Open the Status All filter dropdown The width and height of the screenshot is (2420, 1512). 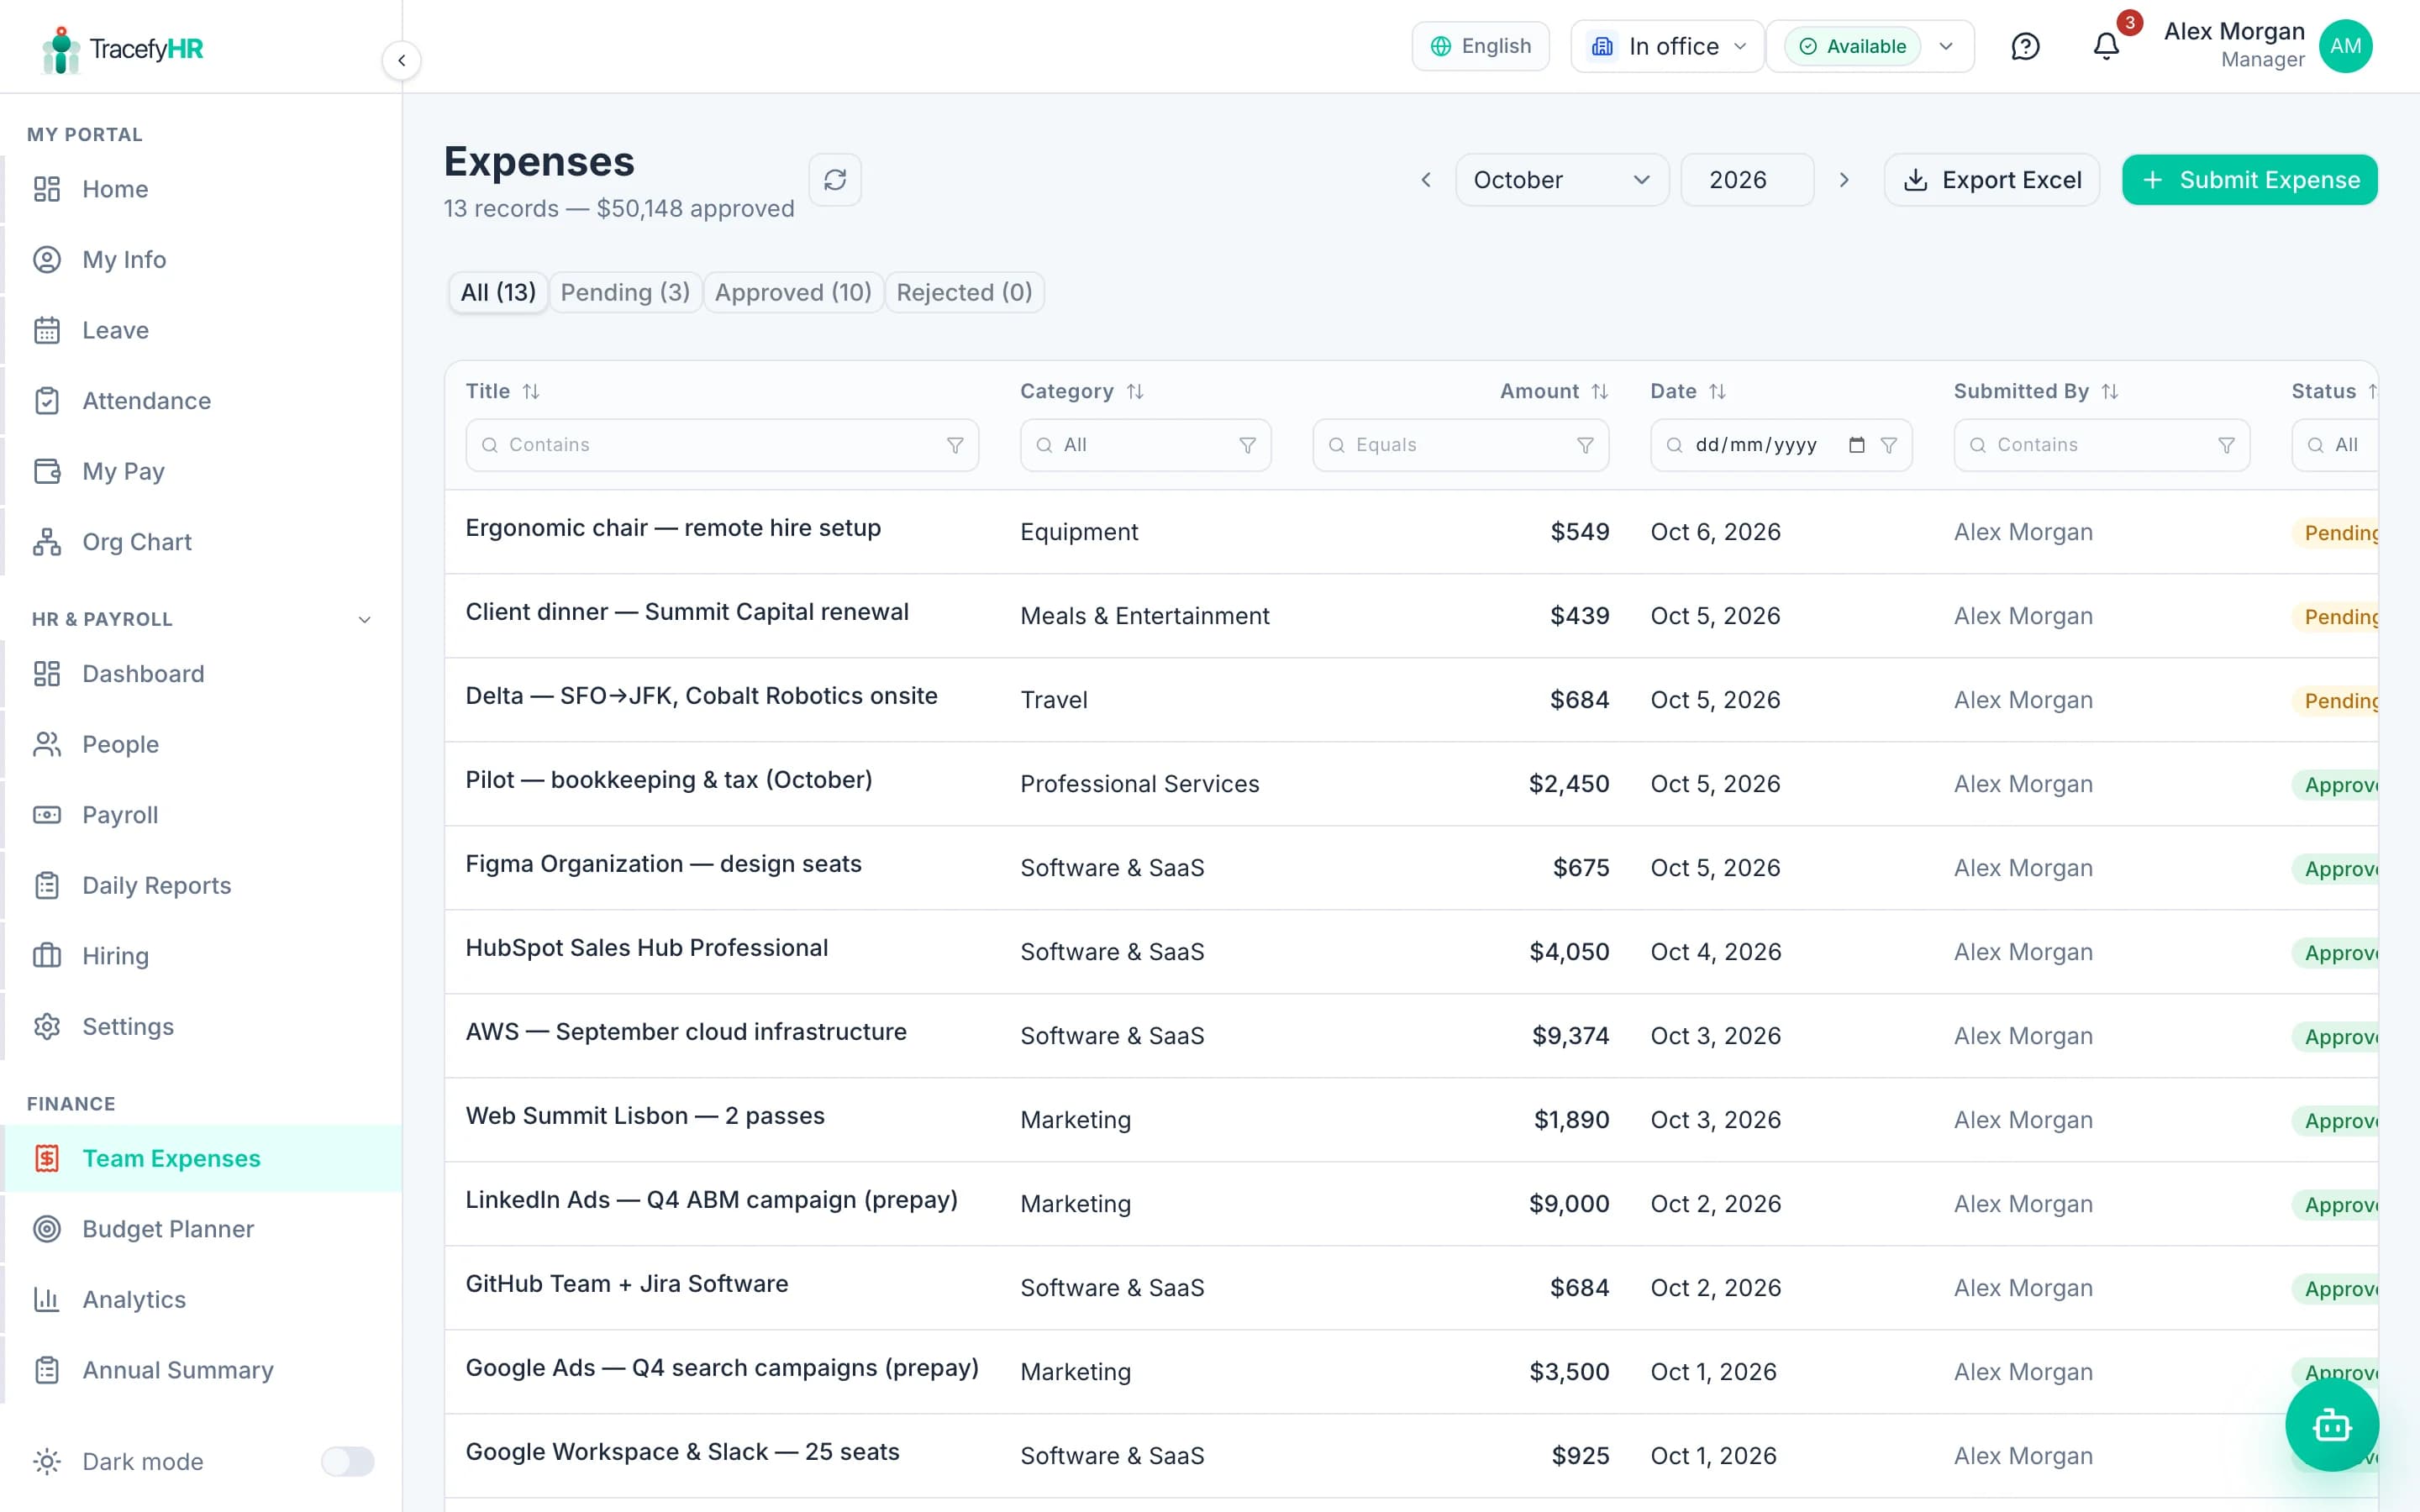point(2334,445)
